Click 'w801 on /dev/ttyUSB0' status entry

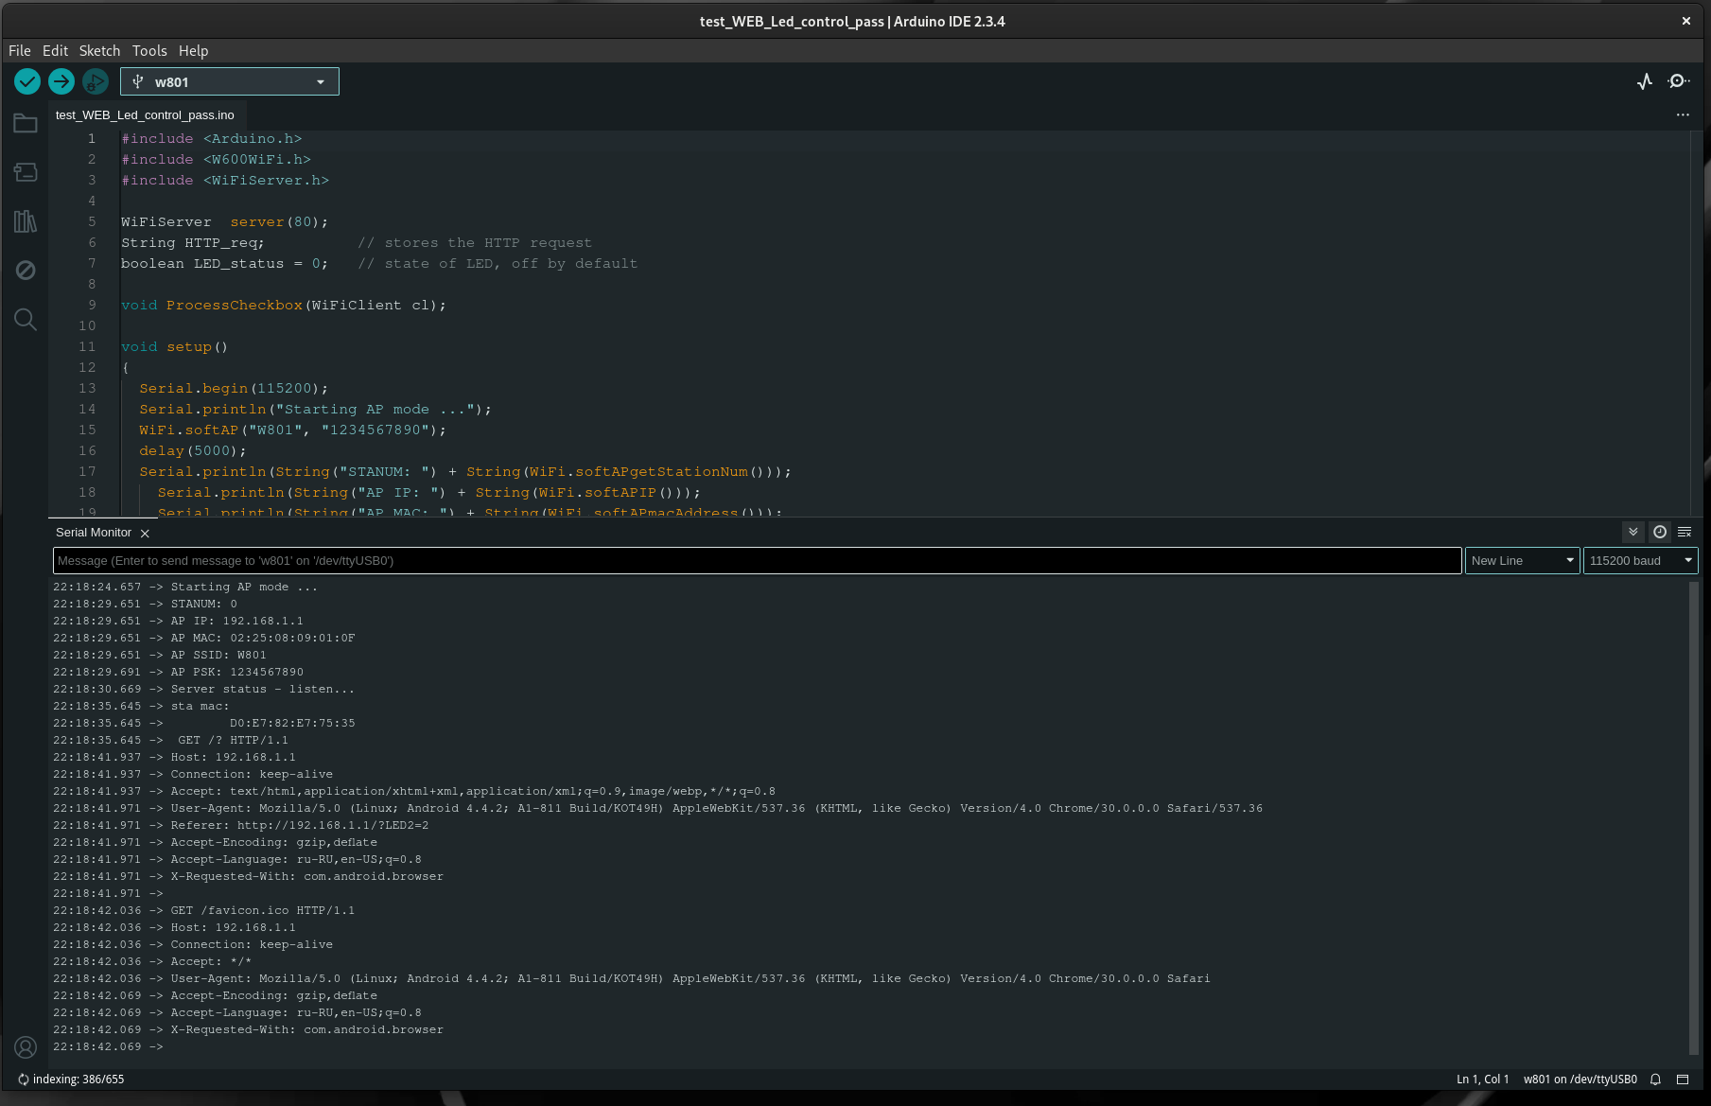pos(1580,1080)
